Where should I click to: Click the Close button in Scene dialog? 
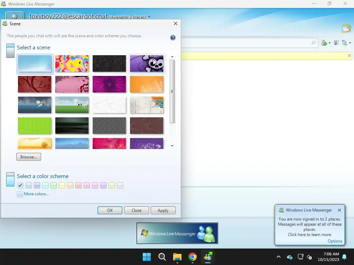[137, 210]
